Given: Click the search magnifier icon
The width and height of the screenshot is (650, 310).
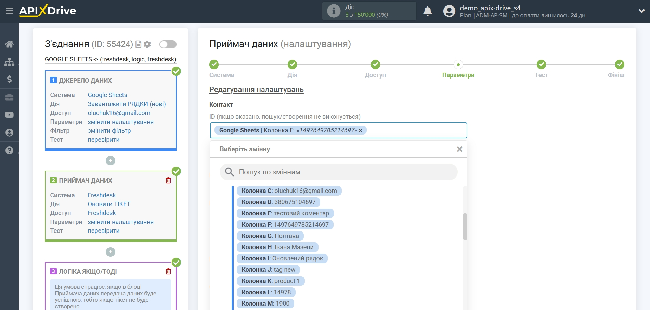Looking at the screenshot, I should pos(229,172).
